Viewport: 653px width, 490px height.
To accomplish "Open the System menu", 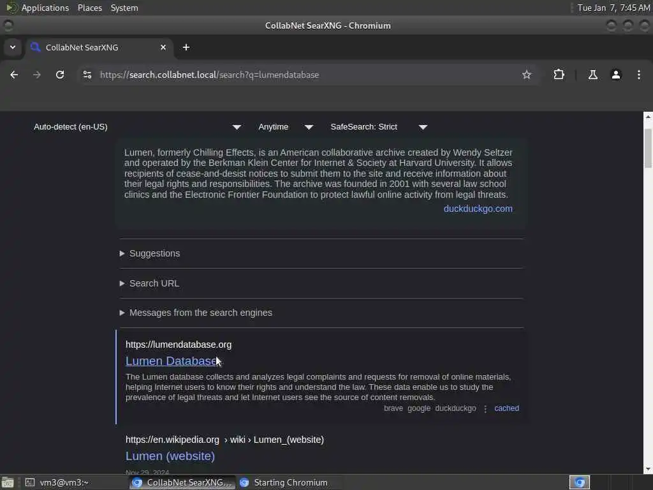I will pyautogui.click(x=124, y=8).
